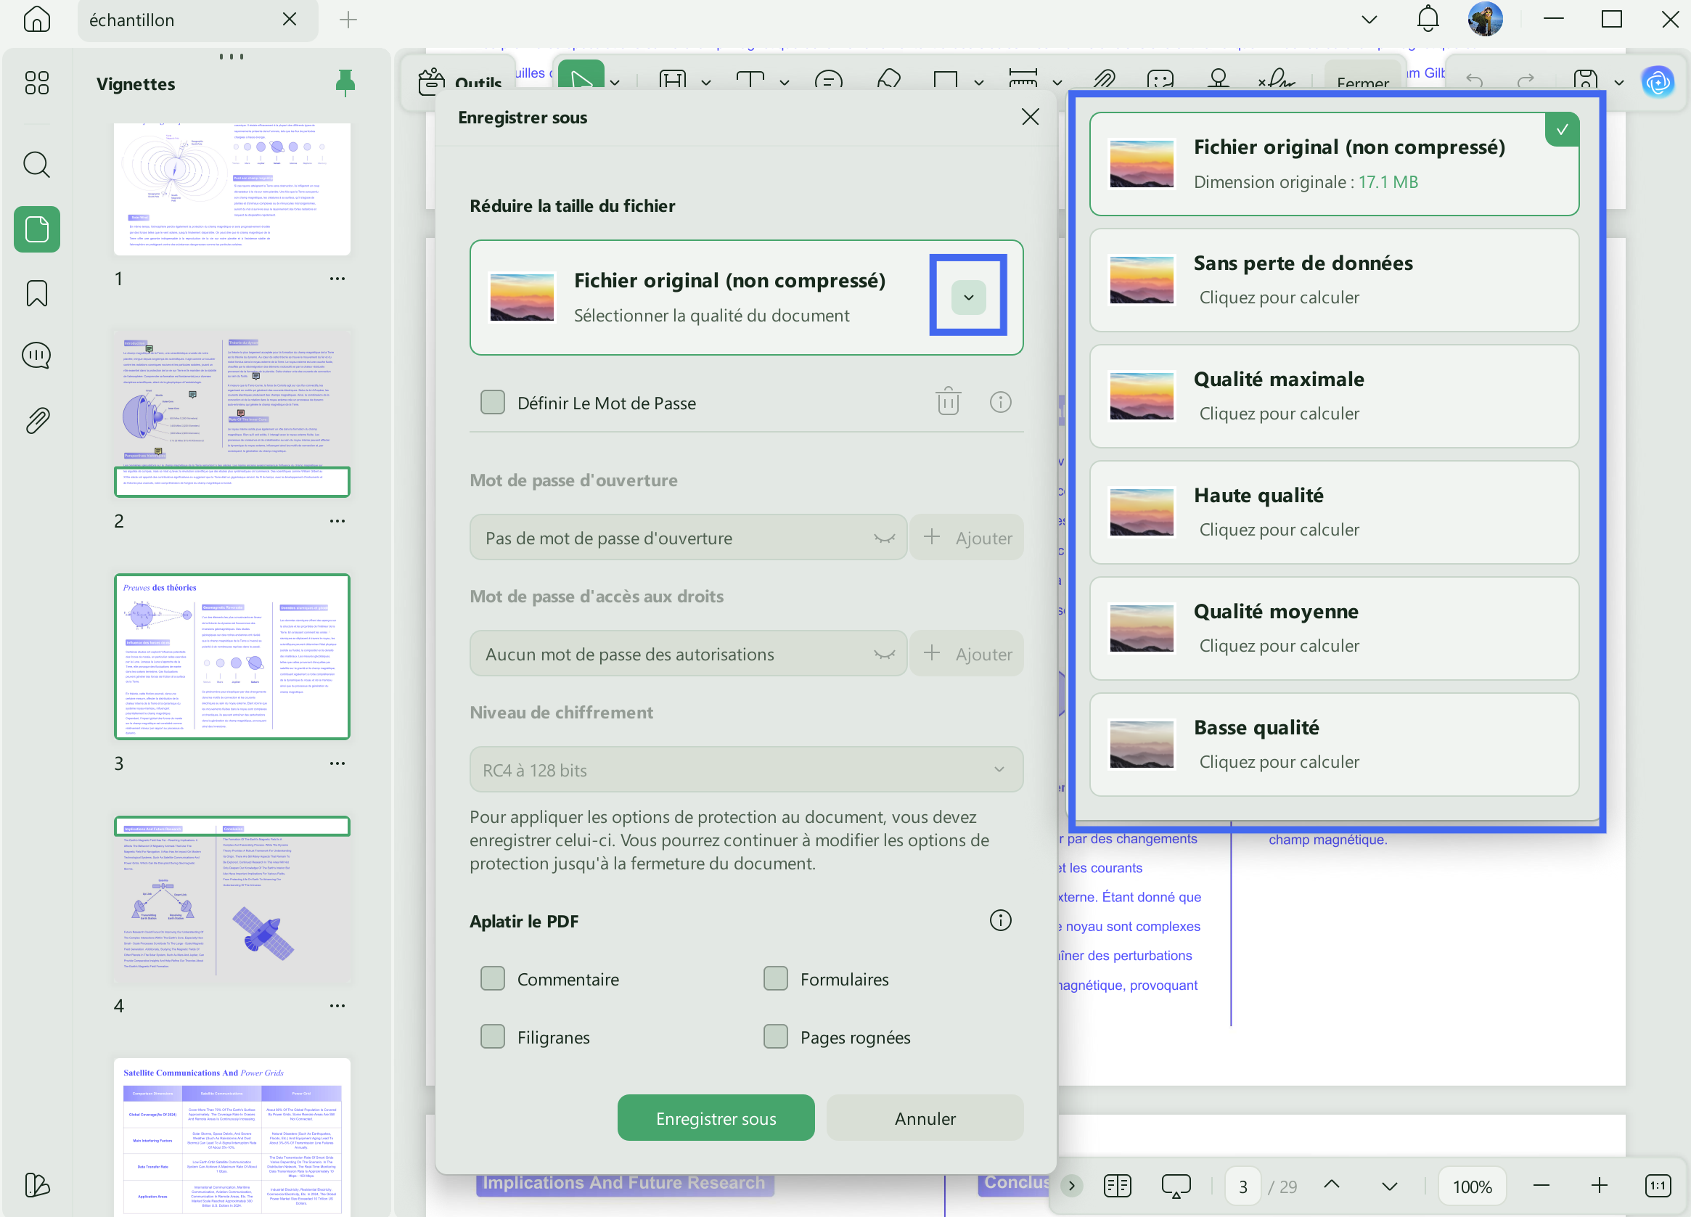Image resolution: width=1691 pixels, height=1217 pixels.
Task: Click the green Enregistrer sous button
Action: [x=715, y=1118]
